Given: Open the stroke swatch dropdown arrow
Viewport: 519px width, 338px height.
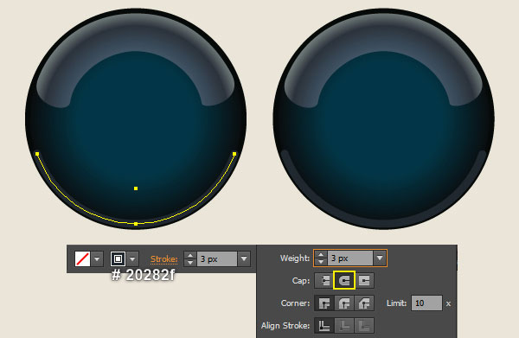Looking at the screenshot, I should click(132, 258).
